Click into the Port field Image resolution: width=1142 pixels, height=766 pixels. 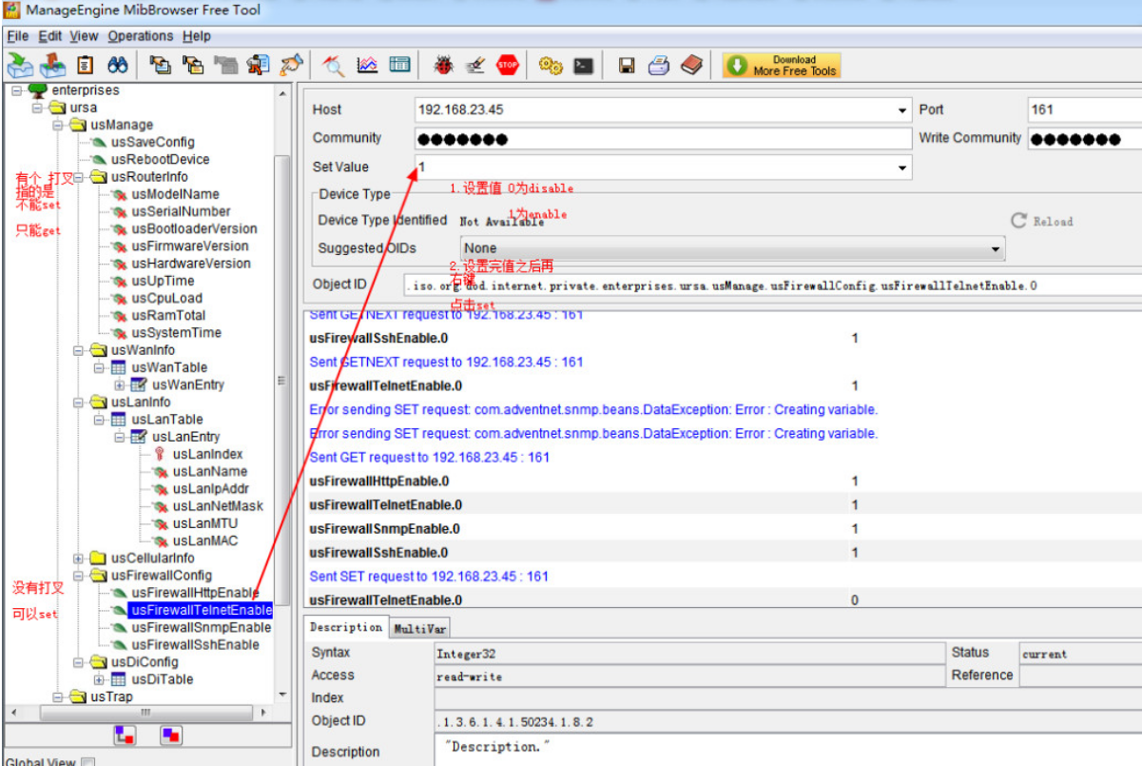pyautogui.click(x=1084, y=110)
